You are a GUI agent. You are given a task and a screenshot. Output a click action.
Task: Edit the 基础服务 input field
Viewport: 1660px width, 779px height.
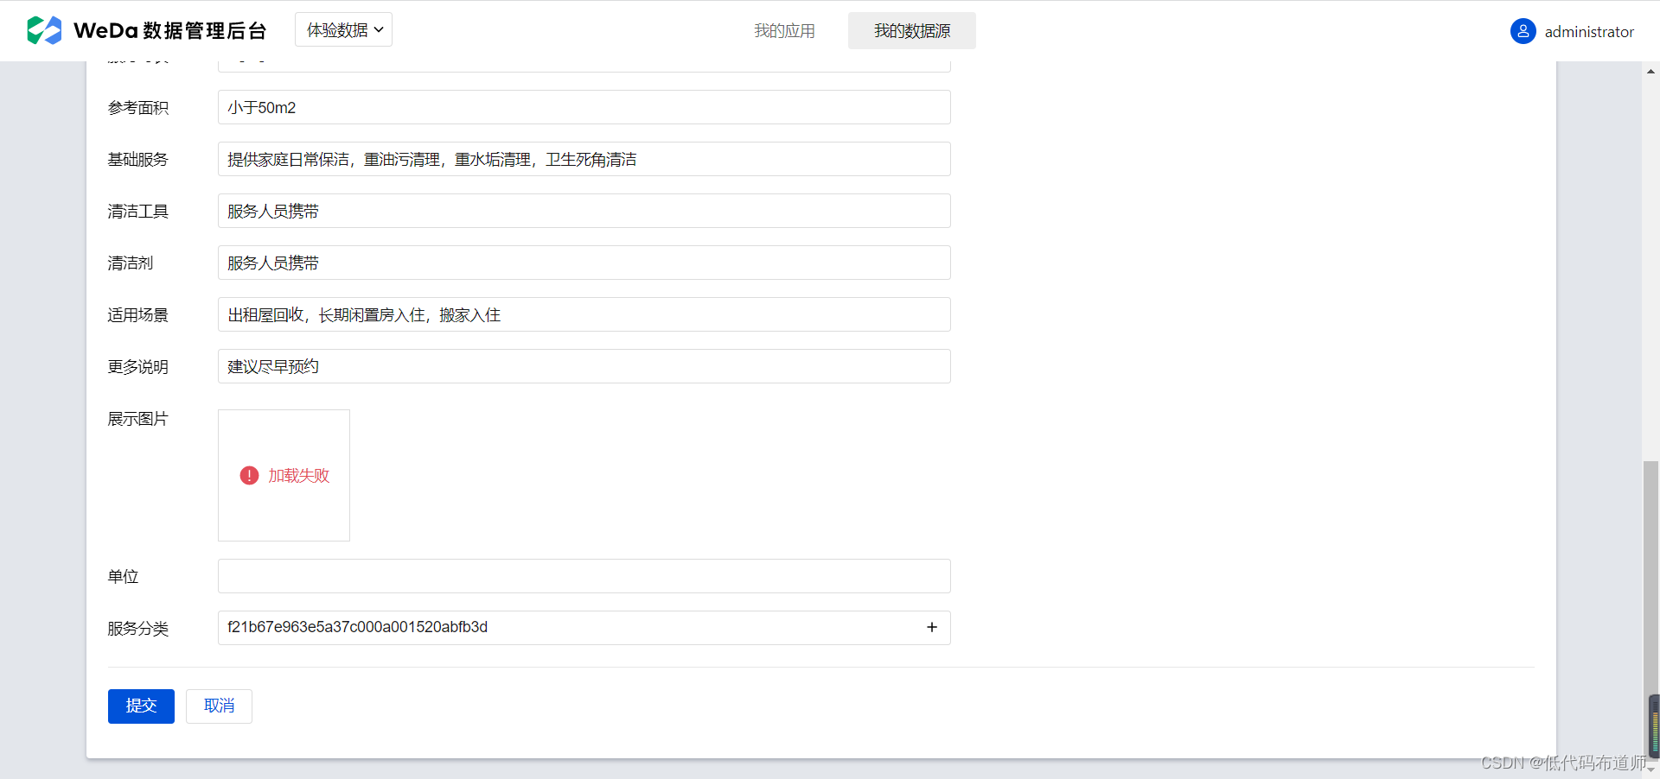[584, 159]
